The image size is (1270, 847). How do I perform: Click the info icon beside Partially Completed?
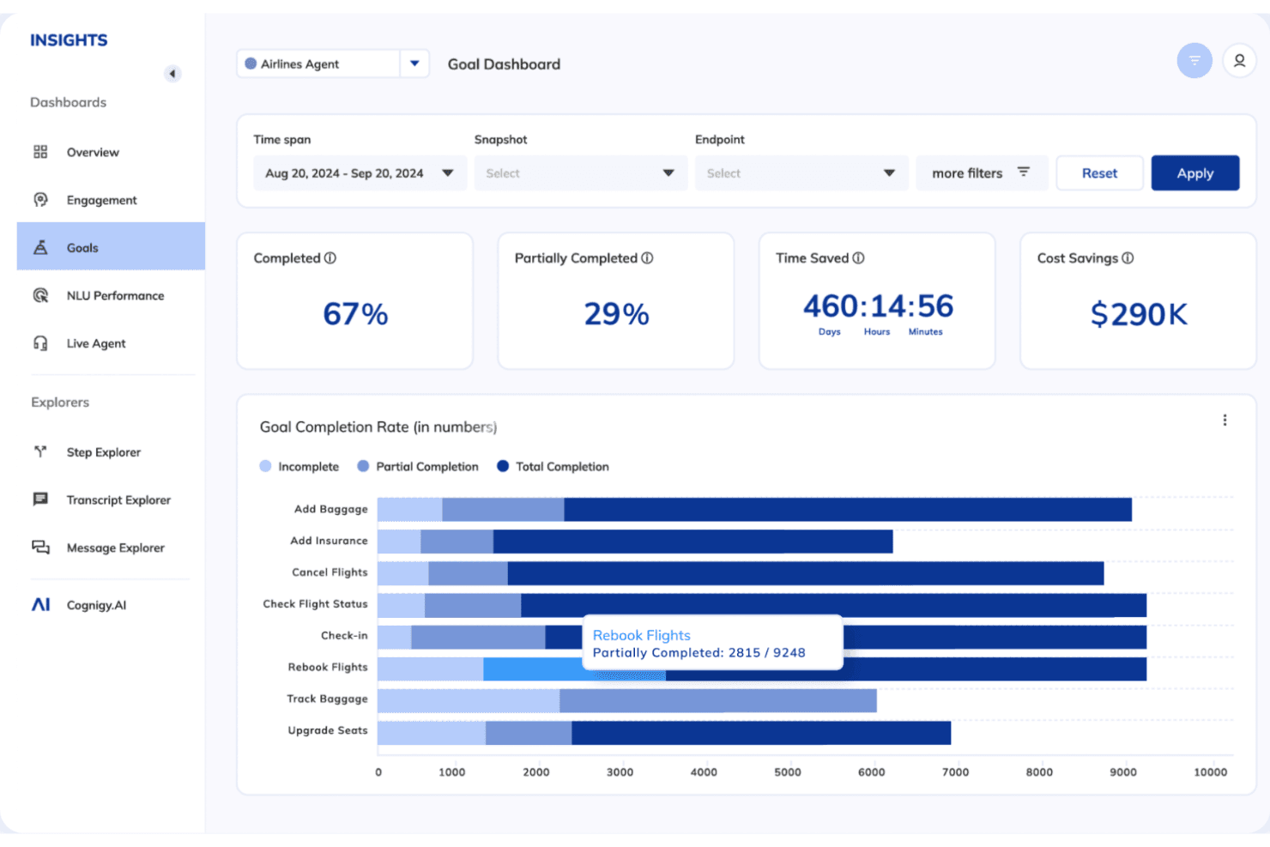[x=647, y=258]
